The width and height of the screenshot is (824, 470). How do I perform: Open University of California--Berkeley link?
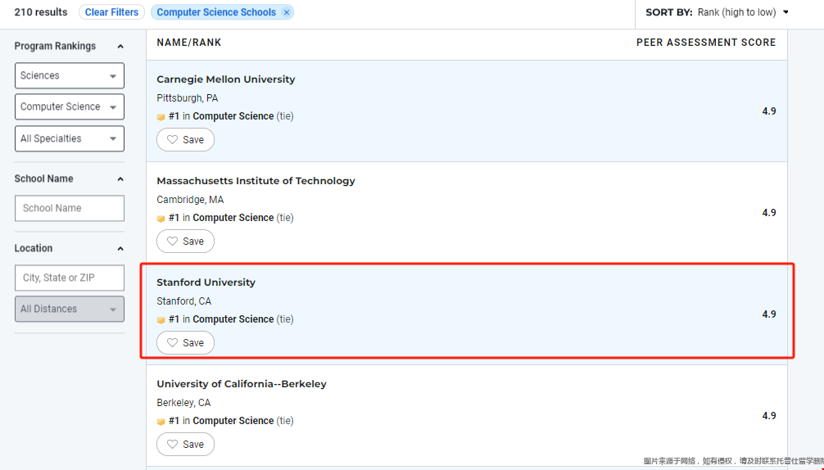tap(242, 384)
